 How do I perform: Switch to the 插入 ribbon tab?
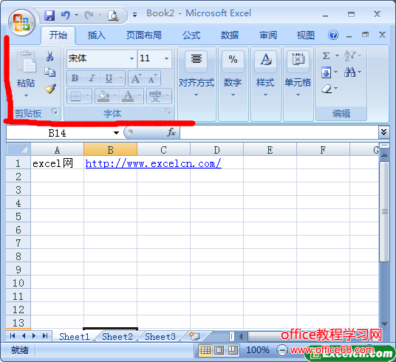97,35
